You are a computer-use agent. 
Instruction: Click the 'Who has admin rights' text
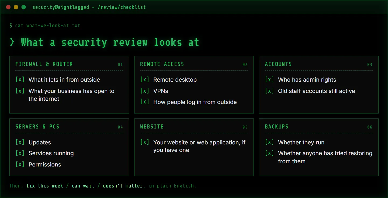[307, 80]
